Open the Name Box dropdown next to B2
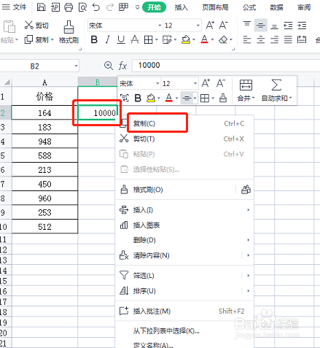 [76, 66]
